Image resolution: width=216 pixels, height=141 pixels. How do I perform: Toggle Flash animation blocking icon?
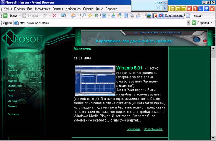tap(156, 16)
